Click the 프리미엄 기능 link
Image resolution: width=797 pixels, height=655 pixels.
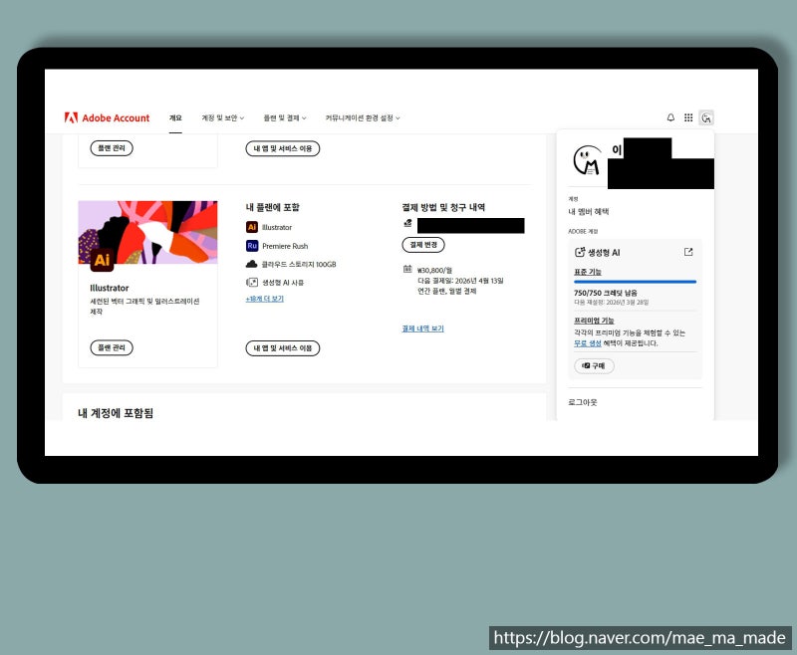594,321
